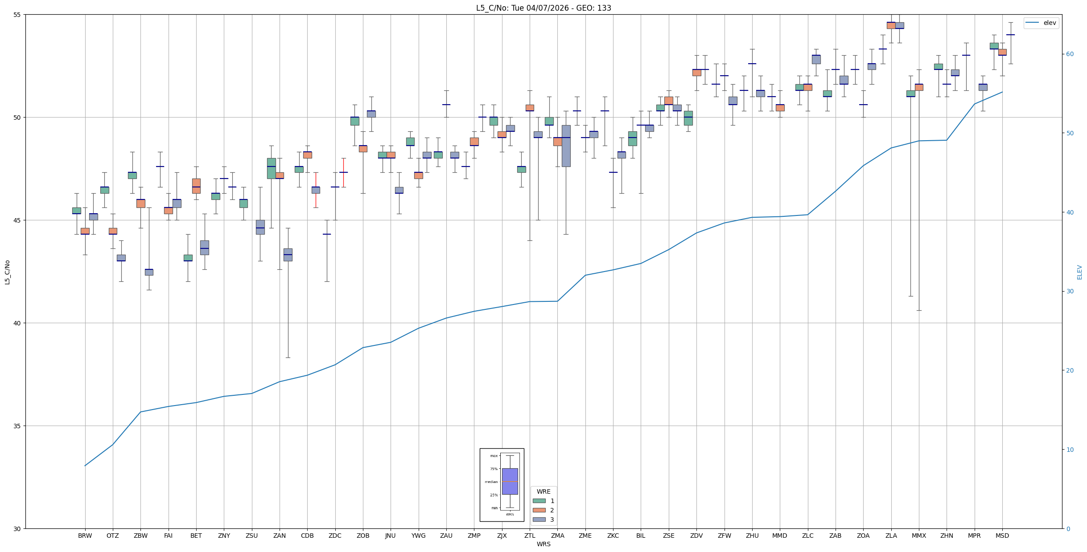Image resolution: width=1087 pixels, height=552 pixels.
Task: Click the green WRE 1 legend swatch
Action: point(539,501)
